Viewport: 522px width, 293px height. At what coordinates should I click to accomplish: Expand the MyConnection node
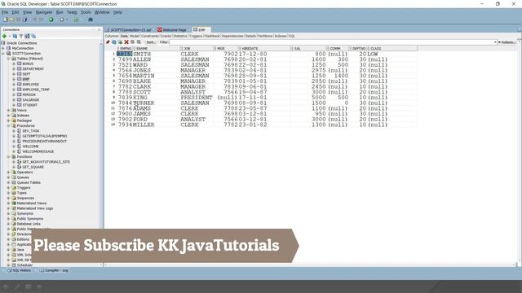click(3, 48)
